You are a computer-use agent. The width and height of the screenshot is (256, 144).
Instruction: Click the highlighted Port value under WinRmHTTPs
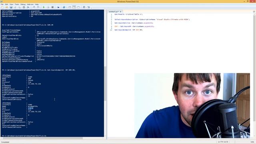(x=30, y=108)
